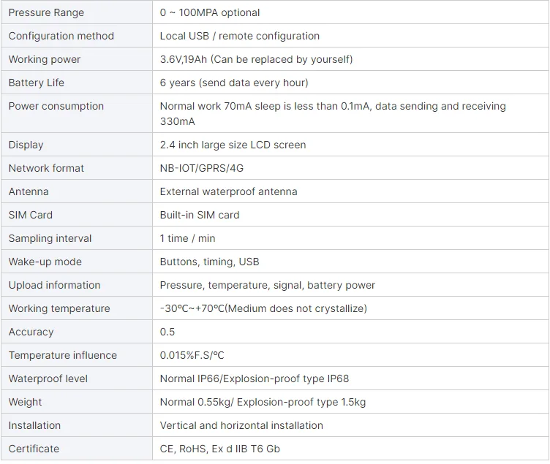
Task: Select the Battery Life row label
Action: 37,83
